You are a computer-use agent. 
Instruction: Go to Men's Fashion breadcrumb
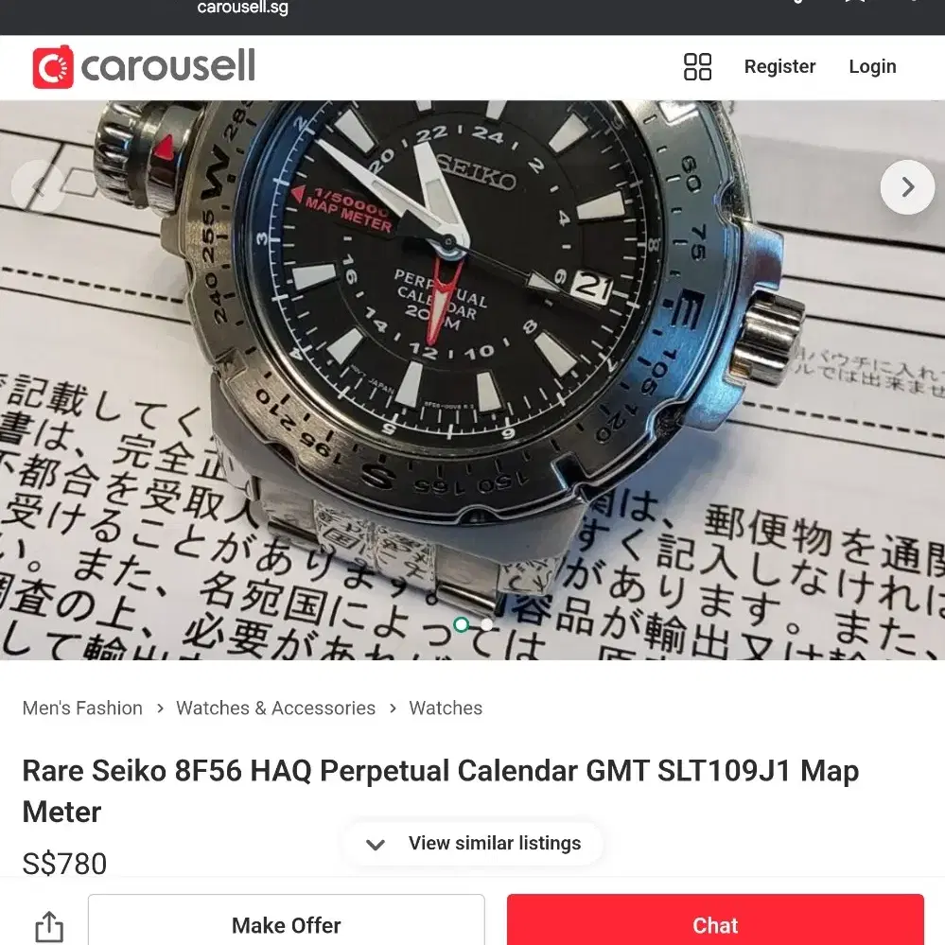click(82, 708)
